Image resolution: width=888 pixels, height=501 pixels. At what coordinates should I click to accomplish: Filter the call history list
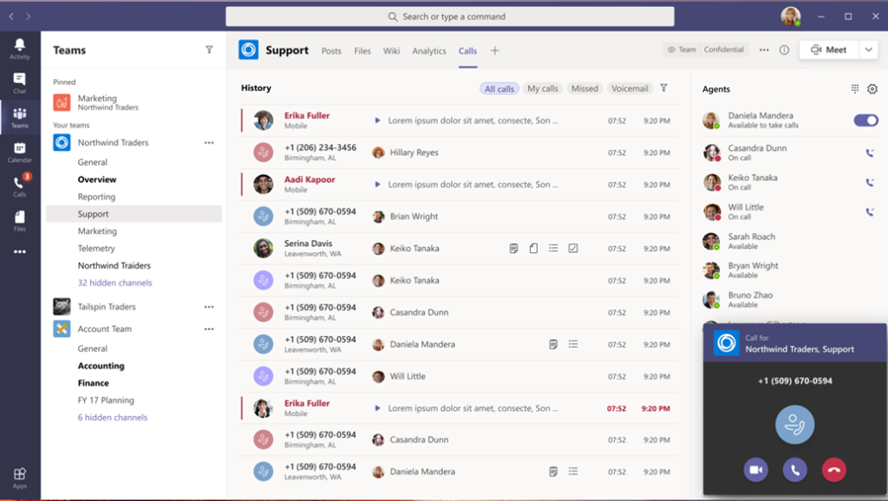pos(663,88)
